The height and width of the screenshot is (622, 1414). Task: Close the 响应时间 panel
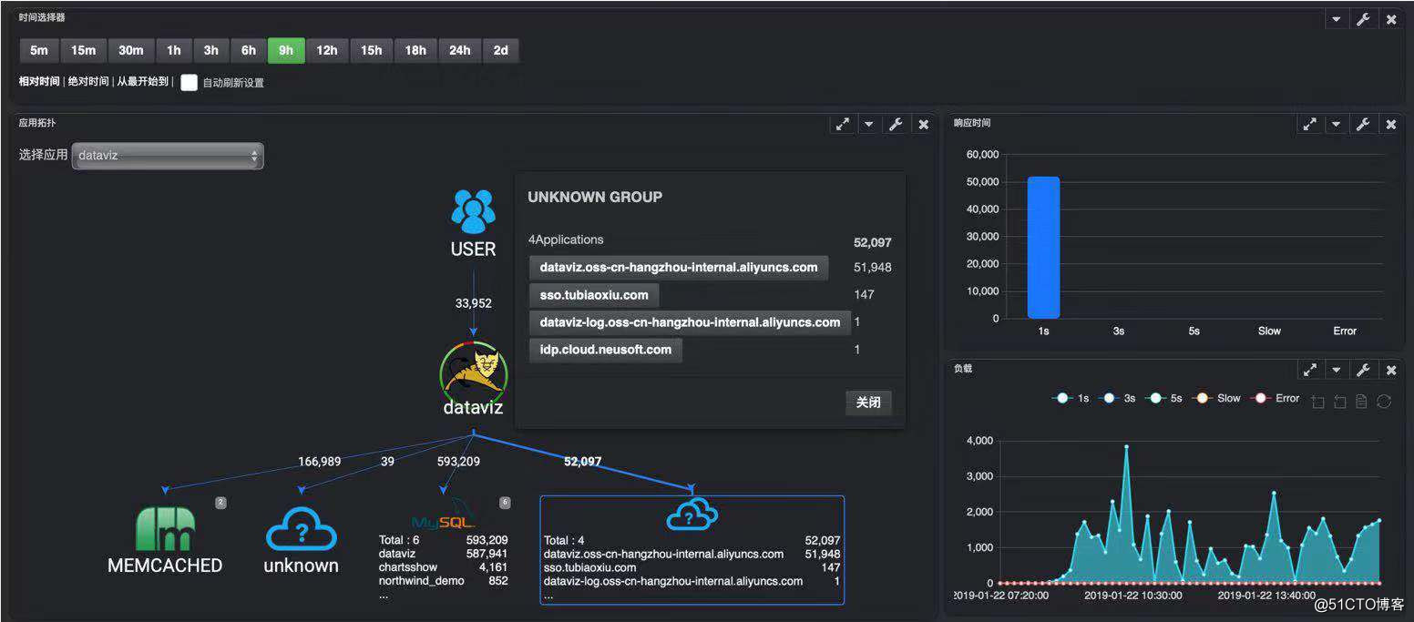pyautogui.click(x=1390, y=125)
